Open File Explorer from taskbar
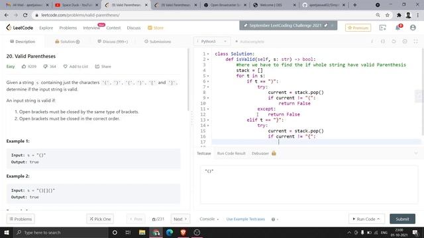Image resolution: width=424 pixels, height=238 pixels. coord(142,232)
